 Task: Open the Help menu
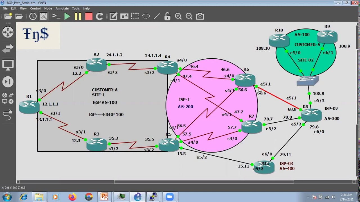click(x=86, y=8)
